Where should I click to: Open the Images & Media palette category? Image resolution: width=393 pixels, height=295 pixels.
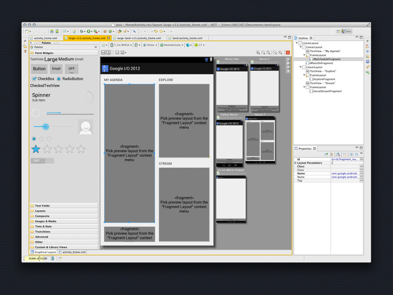[x=64, y=221]
